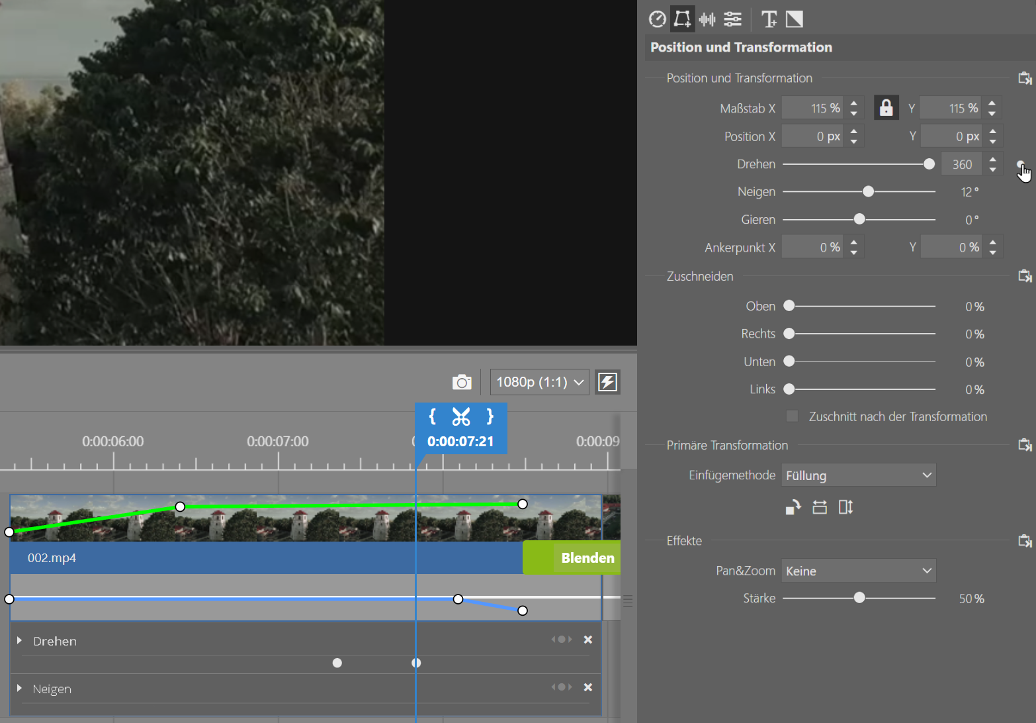Click the Maßstab Y input field

tap(951, 108)
